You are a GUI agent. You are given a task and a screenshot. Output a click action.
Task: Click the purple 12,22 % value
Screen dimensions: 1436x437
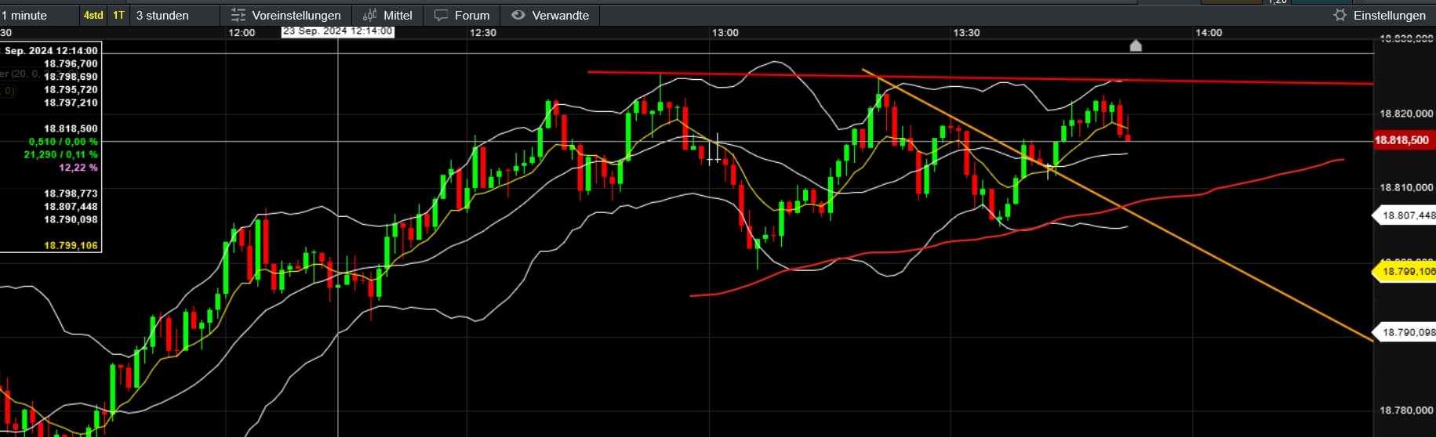(x=78, y=168)
